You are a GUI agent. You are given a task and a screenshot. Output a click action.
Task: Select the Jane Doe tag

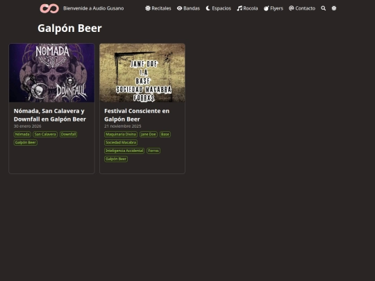pos(149,135)
